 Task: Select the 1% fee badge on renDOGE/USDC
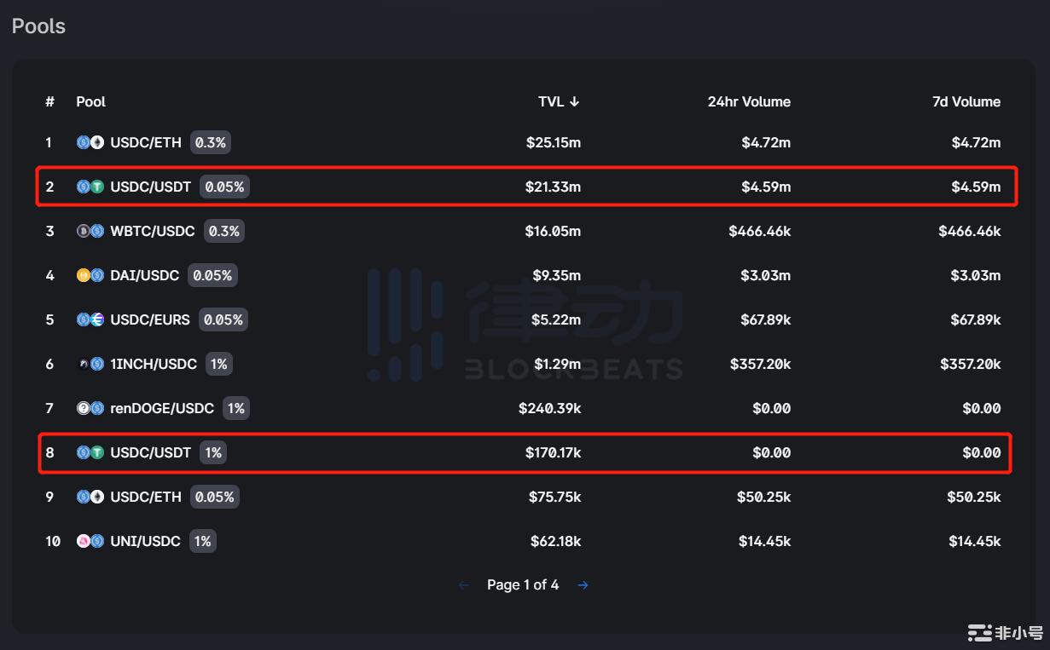coord(236,408)
